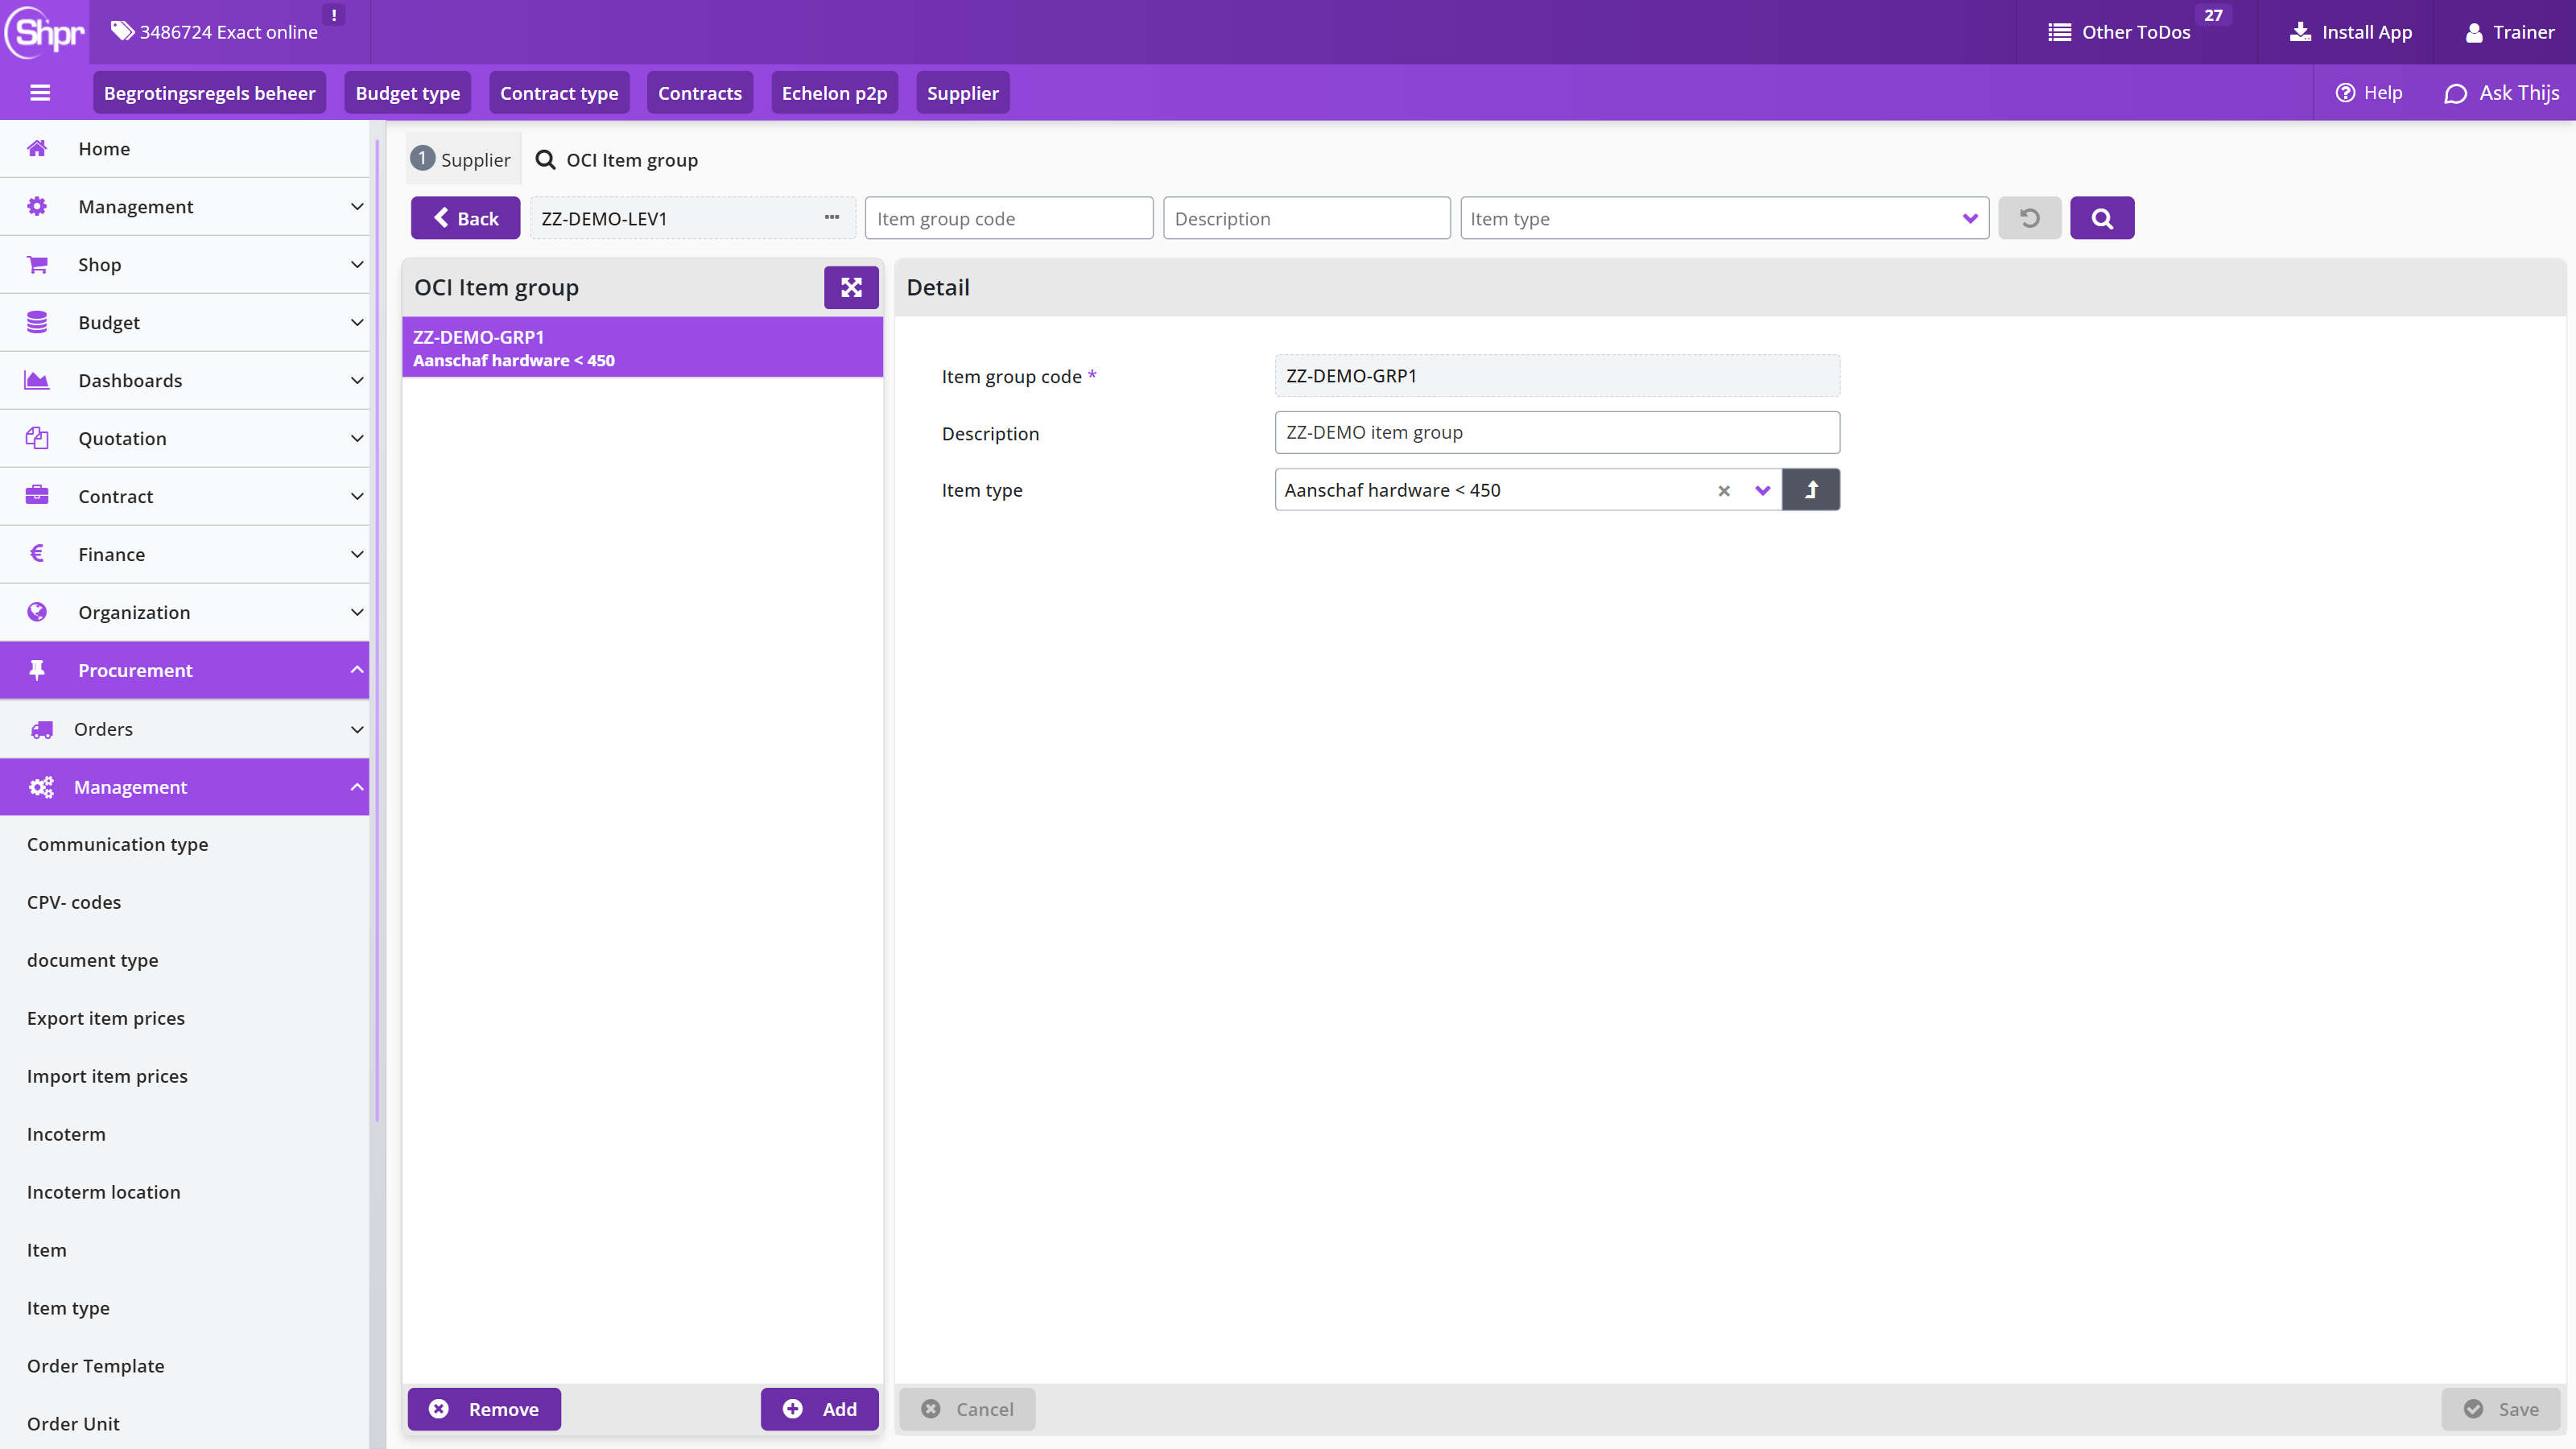The height and width of the screenshot is (1449, 2576).
Task: Click Remove button
Action: click(484, 1409)
